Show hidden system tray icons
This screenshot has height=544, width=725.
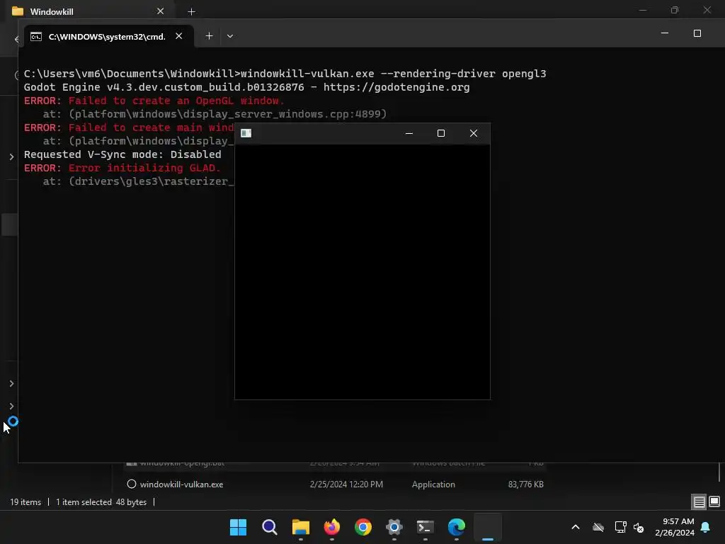tap(576, 527)
